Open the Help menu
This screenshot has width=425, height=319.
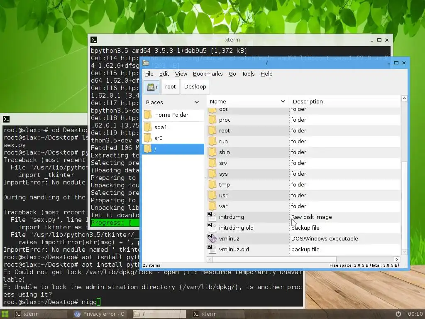click(266, 74)
